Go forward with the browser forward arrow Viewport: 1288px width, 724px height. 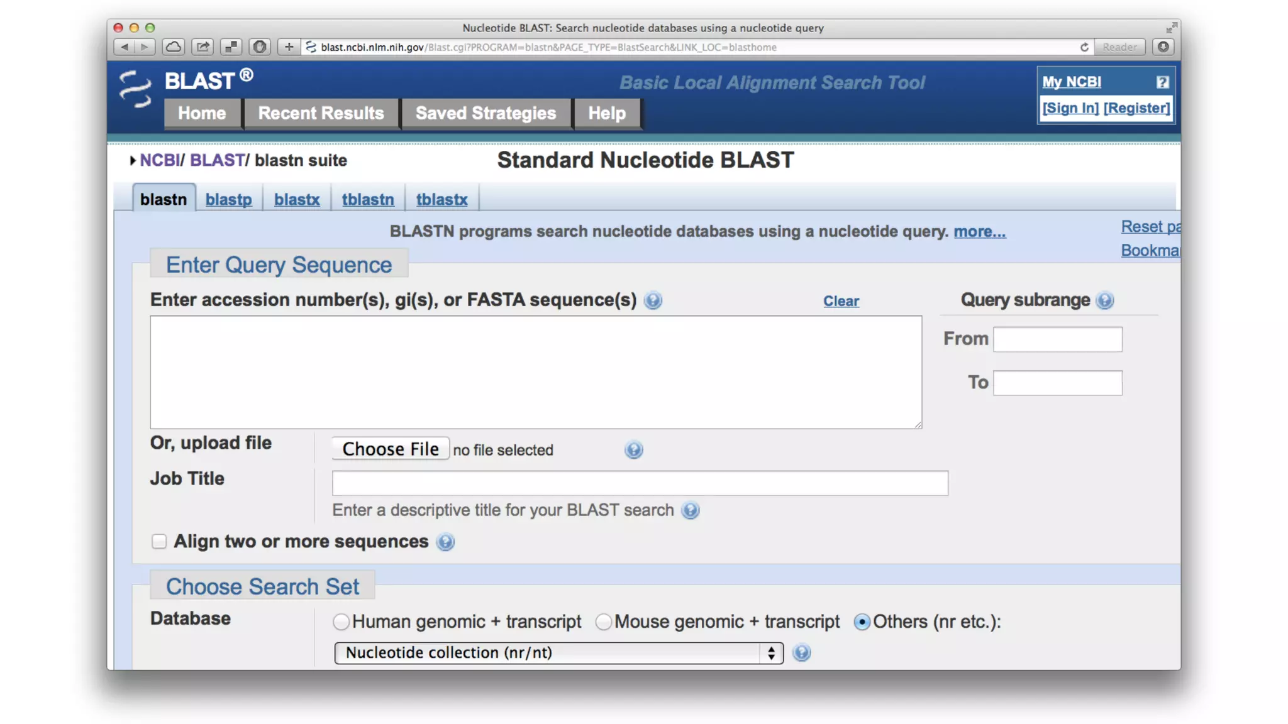pyautogui.click(x=145, y=47)
